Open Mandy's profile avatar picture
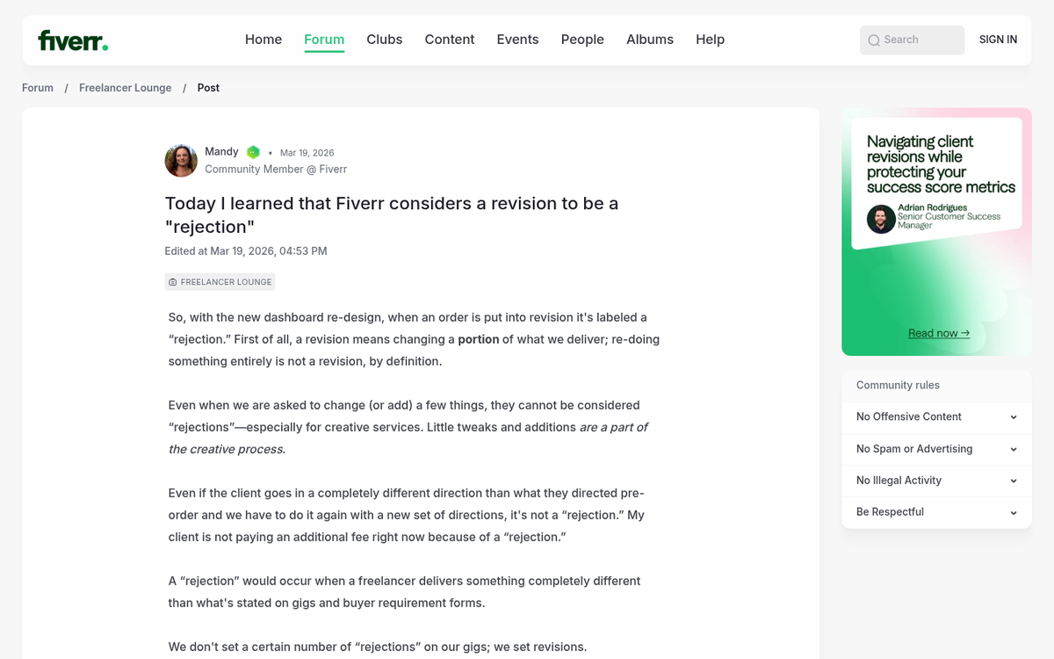The height and width of the screenshot is (659, 1054). [x=181, y=160]
